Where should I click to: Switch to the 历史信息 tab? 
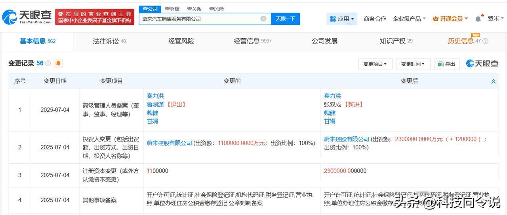pos(464,41)
